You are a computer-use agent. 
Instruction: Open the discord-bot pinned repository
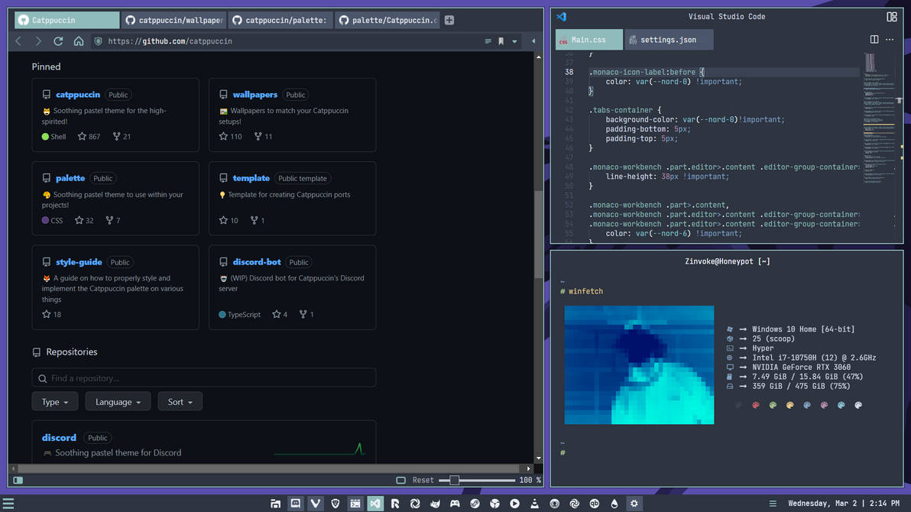click(x=257, y=262)
